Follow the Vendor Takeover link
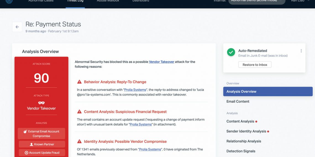 point(161,62)
